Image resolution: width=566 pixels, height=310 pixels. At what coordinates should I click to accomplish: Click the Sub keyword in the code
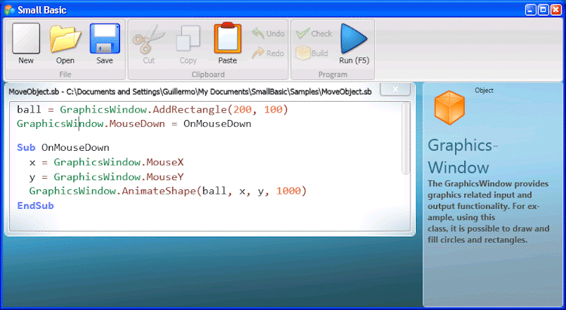[26, 148]
